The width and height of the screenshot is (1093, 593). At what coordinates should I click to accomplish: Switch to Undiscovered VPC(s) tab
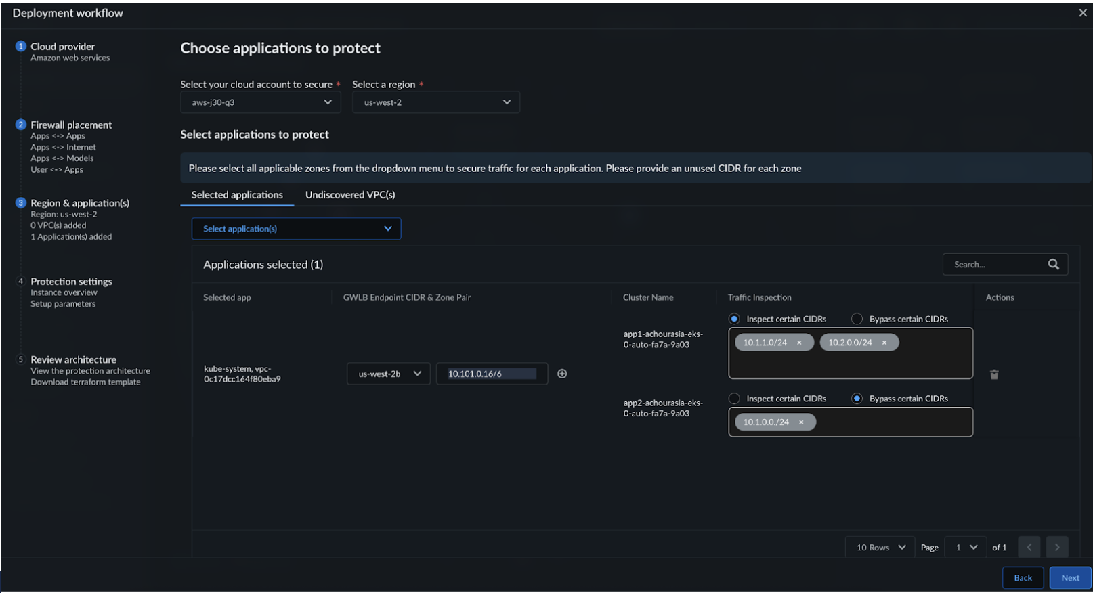(x=350, y=195)
